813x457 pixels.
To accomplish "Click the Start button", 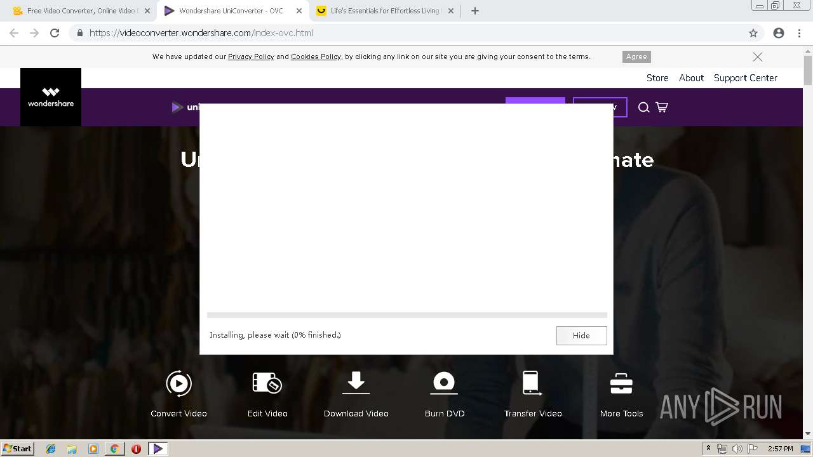I will (17, 448).
